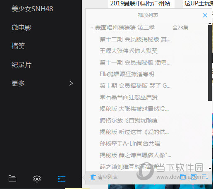Open settings gear icon in sidebar

(37, 179)
